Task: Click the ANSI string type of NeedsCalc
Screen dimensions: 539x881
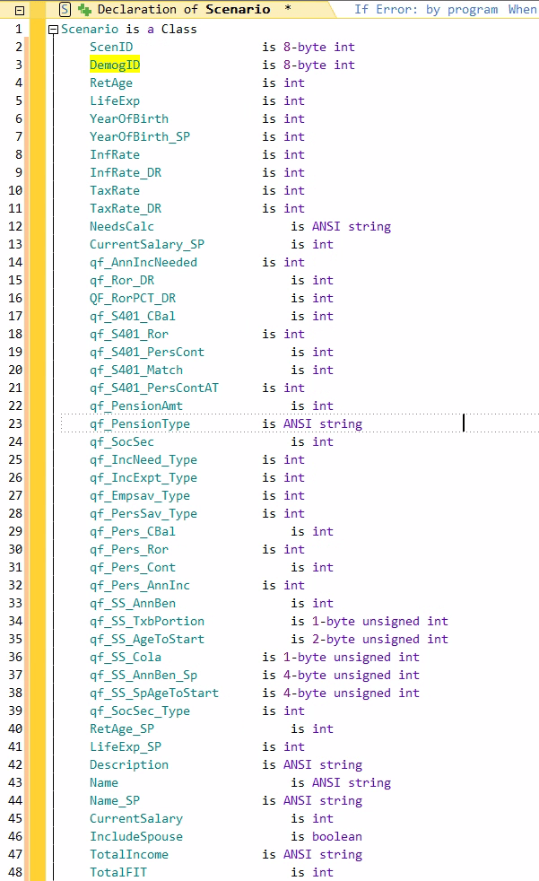Action: [x=352, y=226]
